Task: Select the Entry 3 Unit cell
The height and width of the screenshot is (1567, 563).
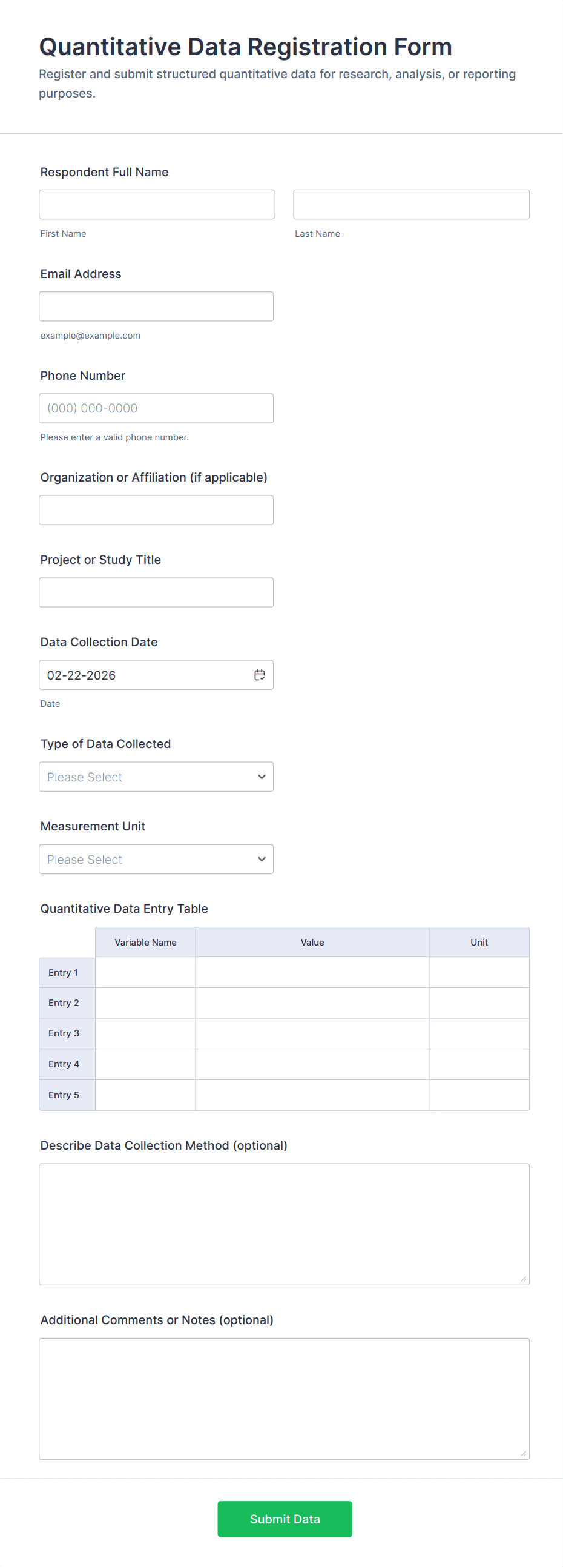Action: click(x=478, y=1033)
